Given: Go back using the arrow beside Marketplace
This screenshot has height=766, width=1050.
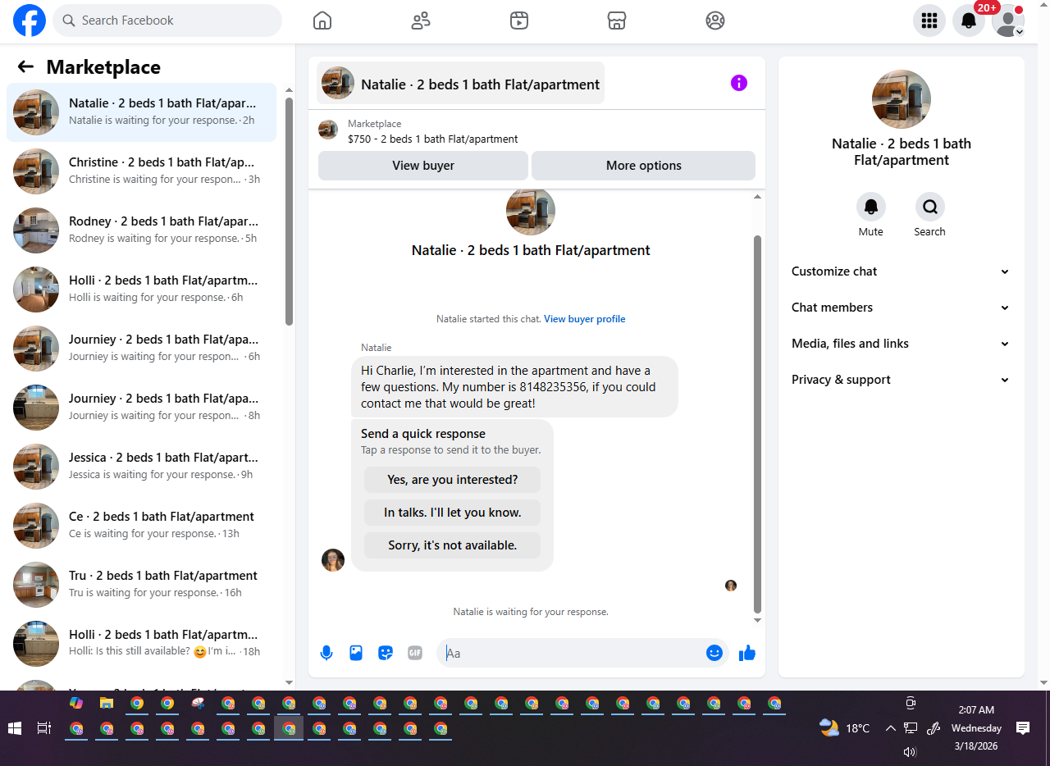Looking at the screenshot, I should (x=25, y=67).
